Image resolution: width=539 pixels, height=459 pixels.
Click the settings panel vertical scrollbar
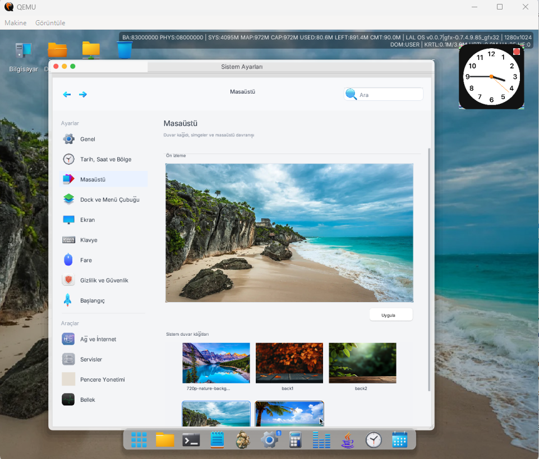pos(429,270)
